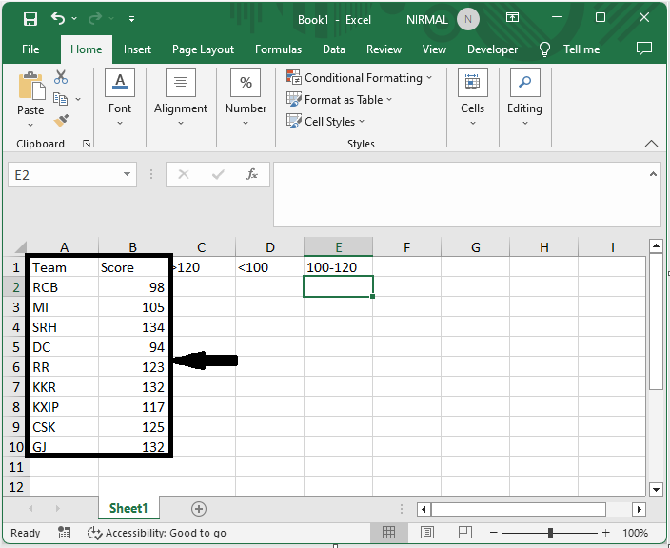
Task: Click horizontal scrollbar right arrow
Action: click(640, 509)
